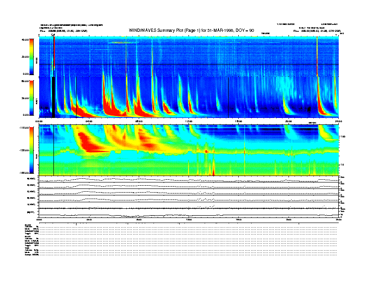This screenshot has width=365, height=282.
Task: Click the 16:00 tick label below RAD1 panel
Action: (x=239, y=121)
